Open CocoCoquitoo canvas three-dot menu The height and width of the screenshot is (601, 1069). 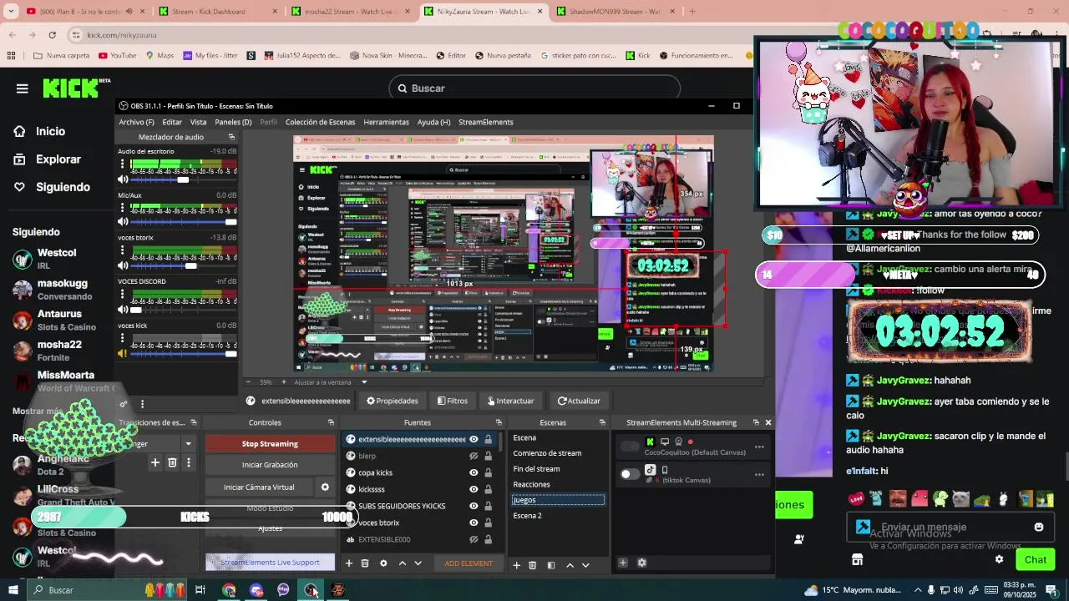[x=759, y=447]
